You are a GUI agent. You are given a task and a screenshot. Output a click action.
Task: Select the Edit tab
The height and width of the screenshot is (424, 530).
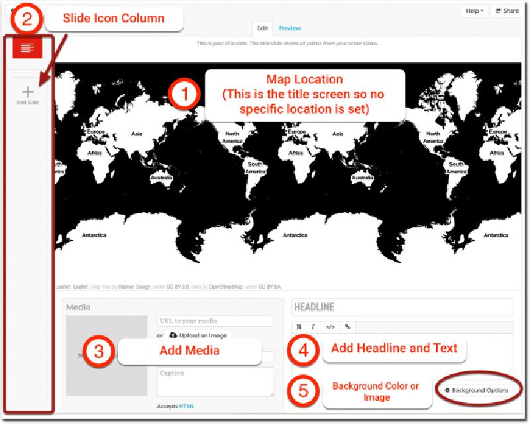261,28
